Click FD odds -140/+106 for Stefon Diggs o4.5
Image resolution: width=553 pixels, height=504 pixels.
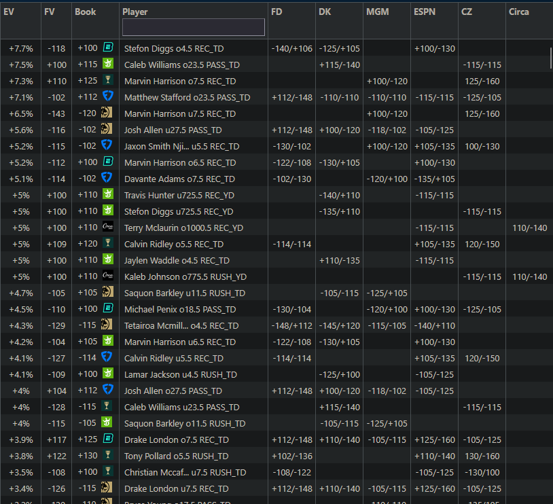(291, 49)
